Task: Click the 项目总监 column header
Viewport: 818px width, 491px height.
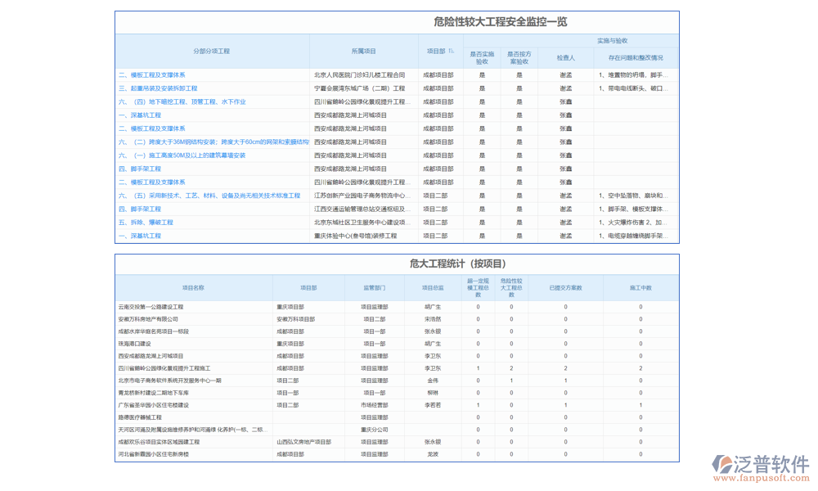Action: 432,287
